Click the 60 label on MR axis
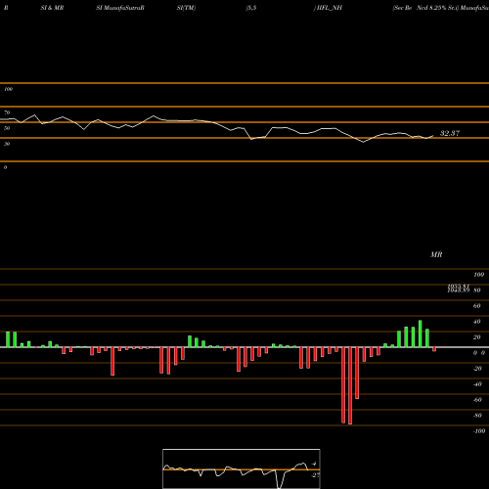 477,306
